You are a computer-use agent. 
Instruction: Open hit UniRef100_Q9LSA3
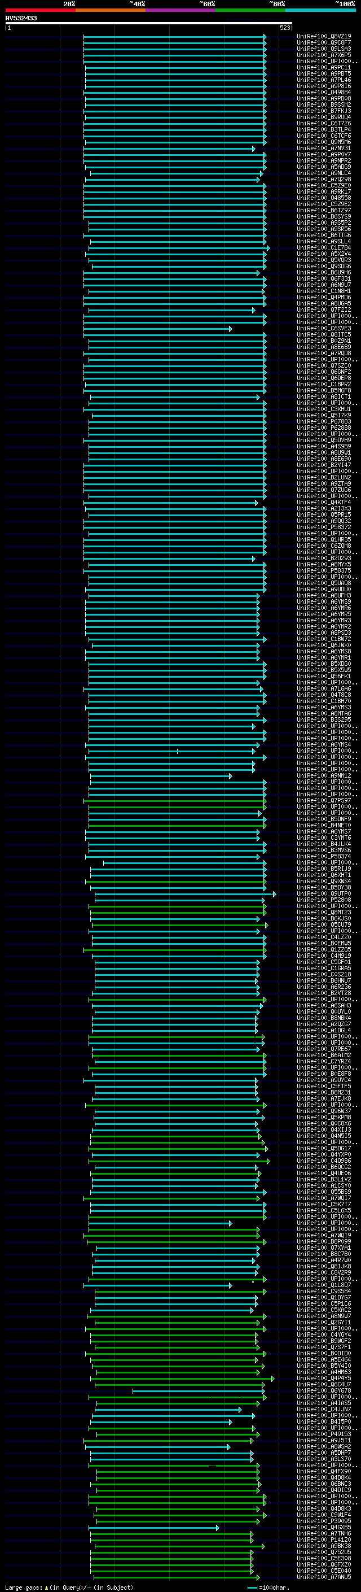click(324, 49)
